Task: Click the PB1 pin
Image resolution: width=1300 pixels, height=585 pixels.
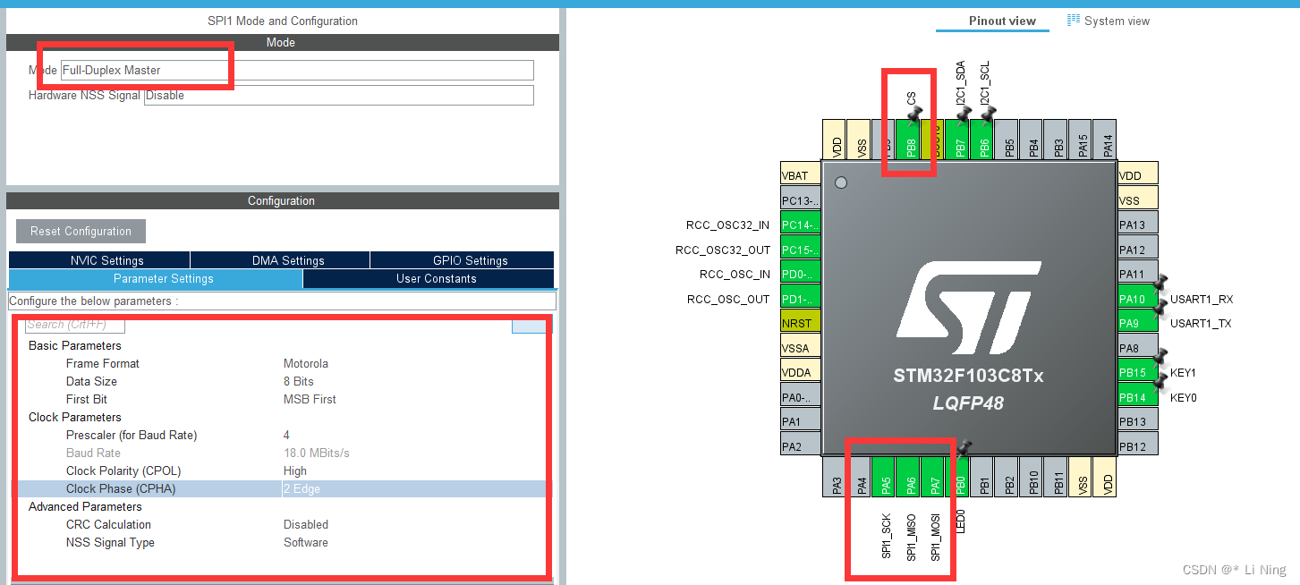Action: pos(983,477)
